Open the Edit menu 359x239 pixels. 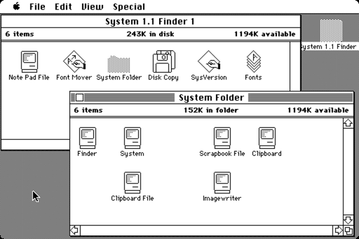coord(63,7)
